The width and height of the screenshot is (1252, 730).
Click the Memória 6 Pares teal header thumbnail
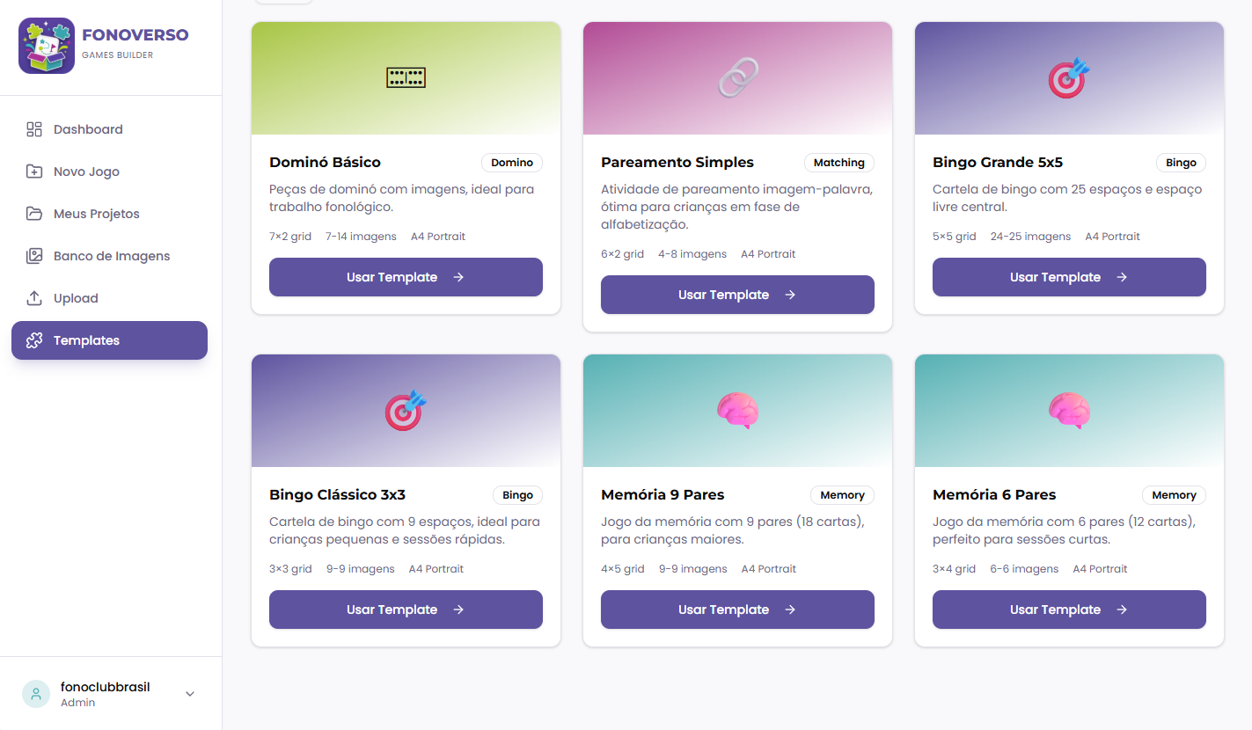tap(1069, 411)
